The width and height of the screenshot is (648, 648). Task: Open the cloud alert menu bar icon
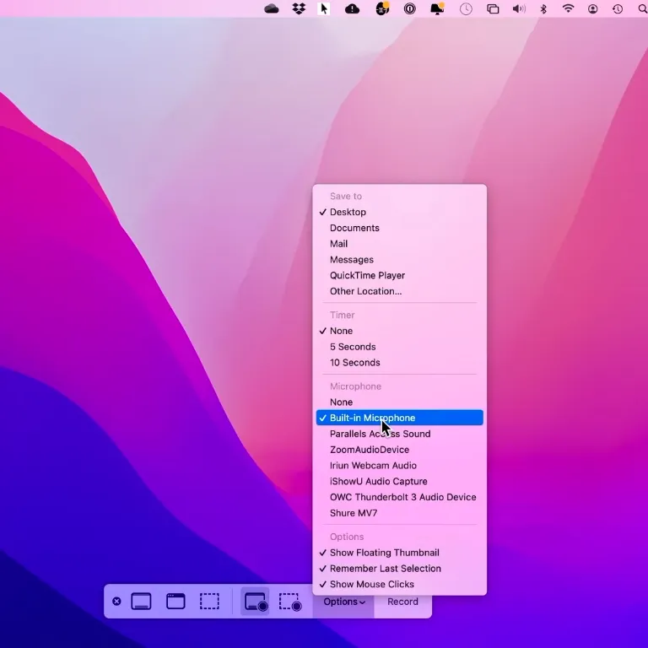coord(352,8)
